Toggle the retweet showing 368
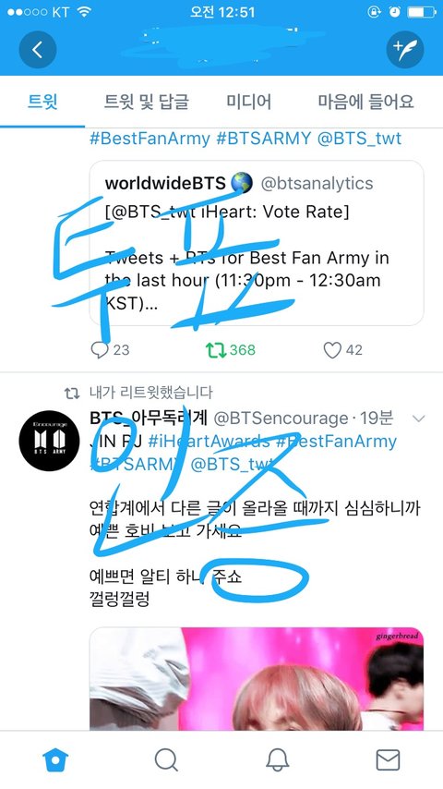Image resolution: width=443 pixels, height=789 pixels. click(231, 350)
